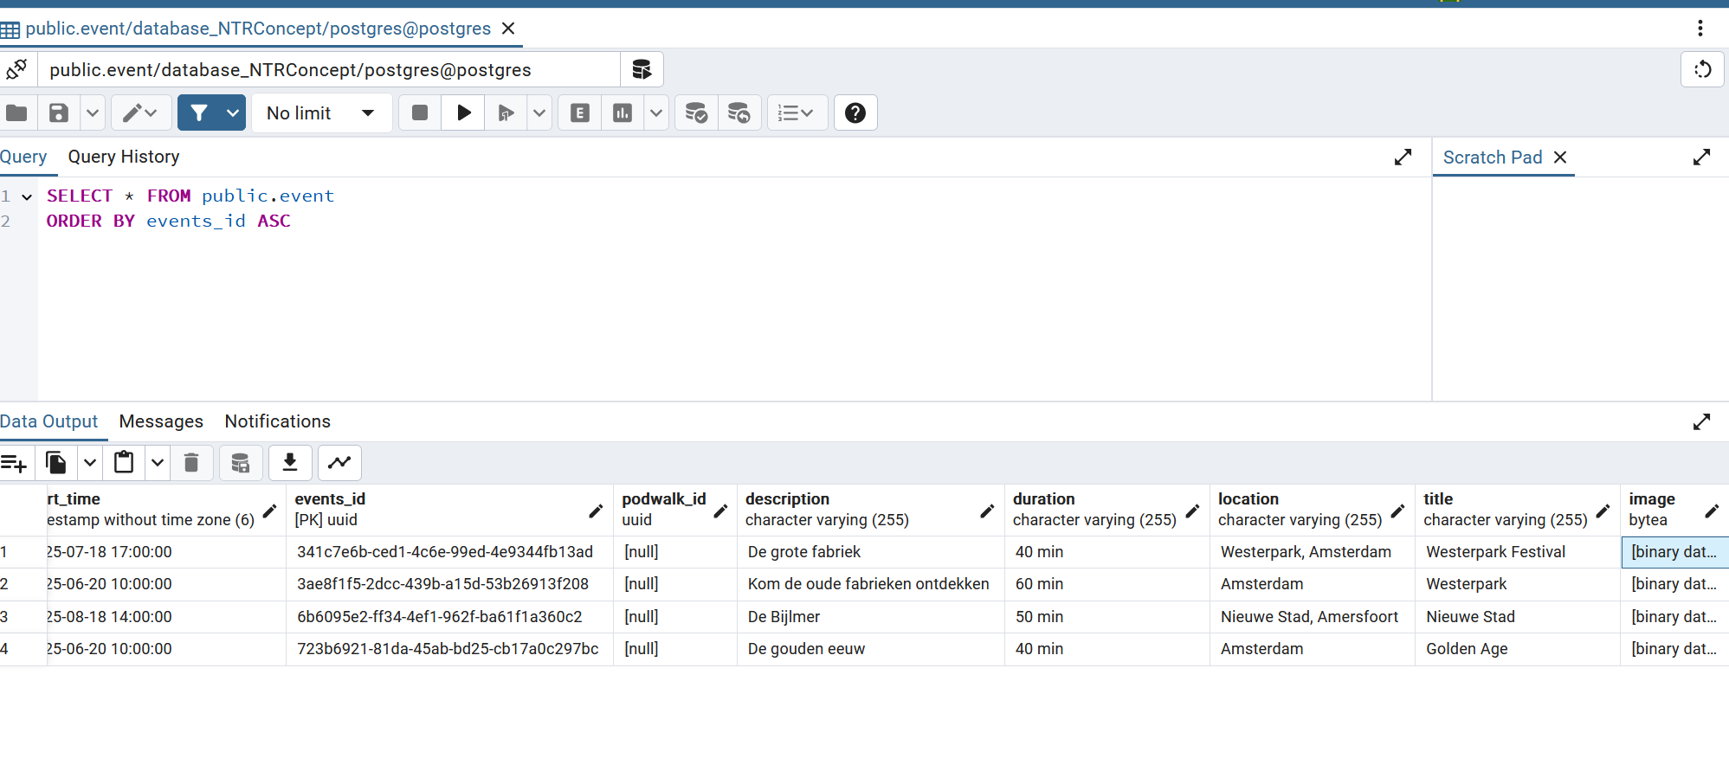The height and width of the screenshot is (771, 1729).
Task: Toggle the connection status icon
Action: tap(17, 69)
